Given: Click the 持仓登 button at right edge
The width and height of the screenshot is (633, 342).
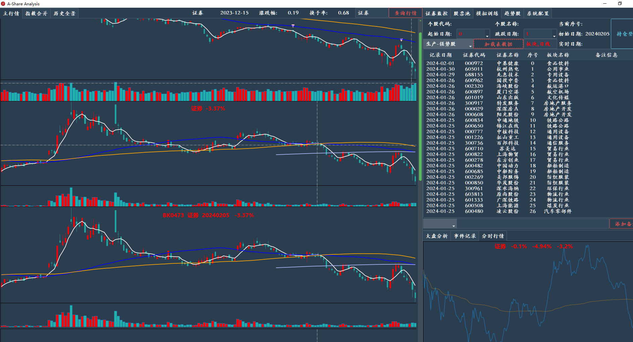Looking at the screenshot, I should pos(623,34).
